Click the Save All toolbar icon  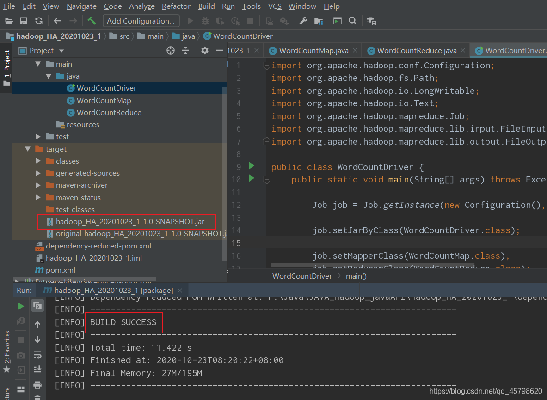pyautogui.click(x=24, y=21)
